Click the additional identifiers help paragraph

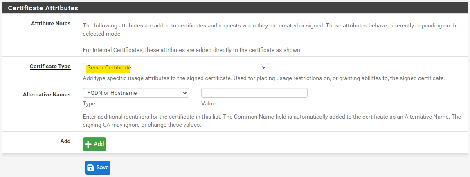coord(272,121)
